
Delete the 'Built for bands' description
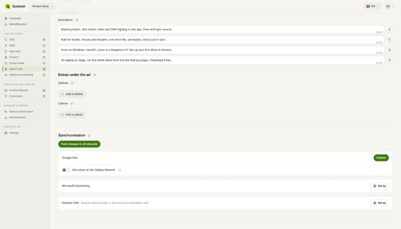pyautogui.click(x=389, y=40)
